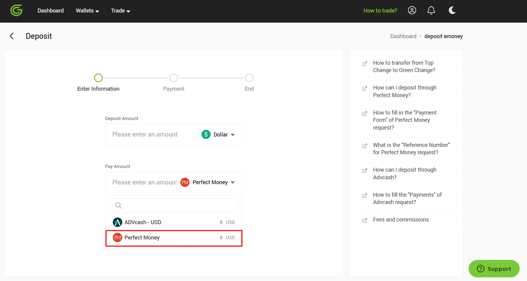527x281 pixels.
Task: Click the deposit emoney breadcrumb text
Action: click(444, 36)
